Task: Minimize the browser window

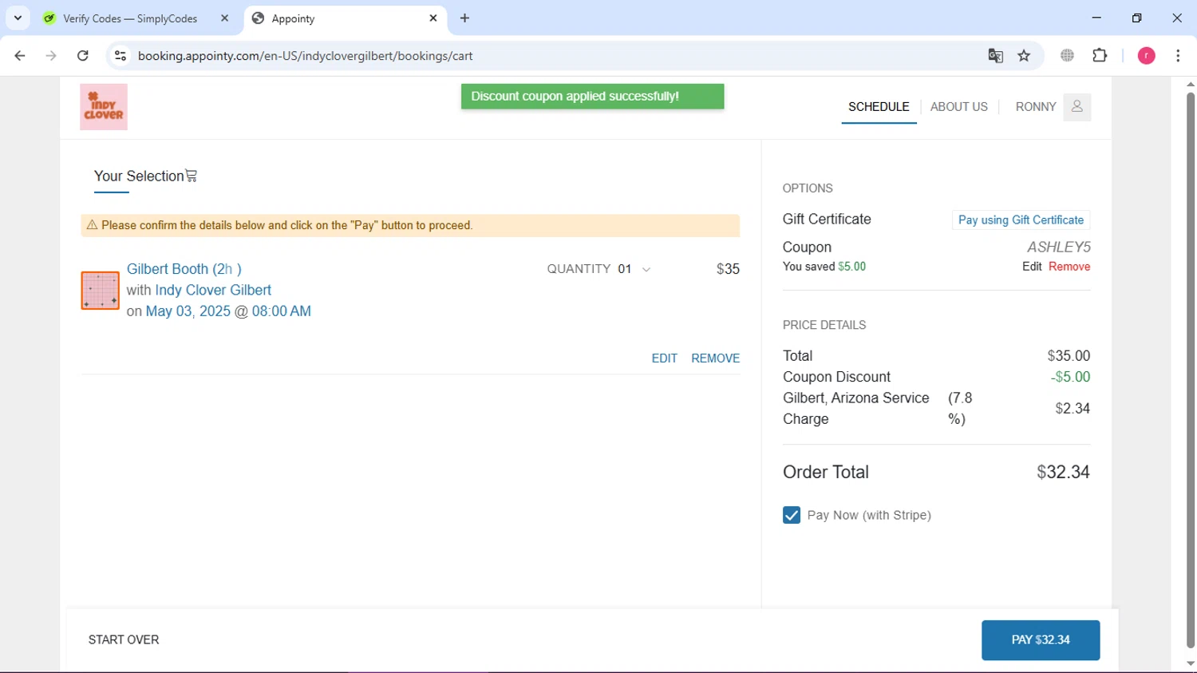Action: pyautogui.click(x=1096, y=18)
